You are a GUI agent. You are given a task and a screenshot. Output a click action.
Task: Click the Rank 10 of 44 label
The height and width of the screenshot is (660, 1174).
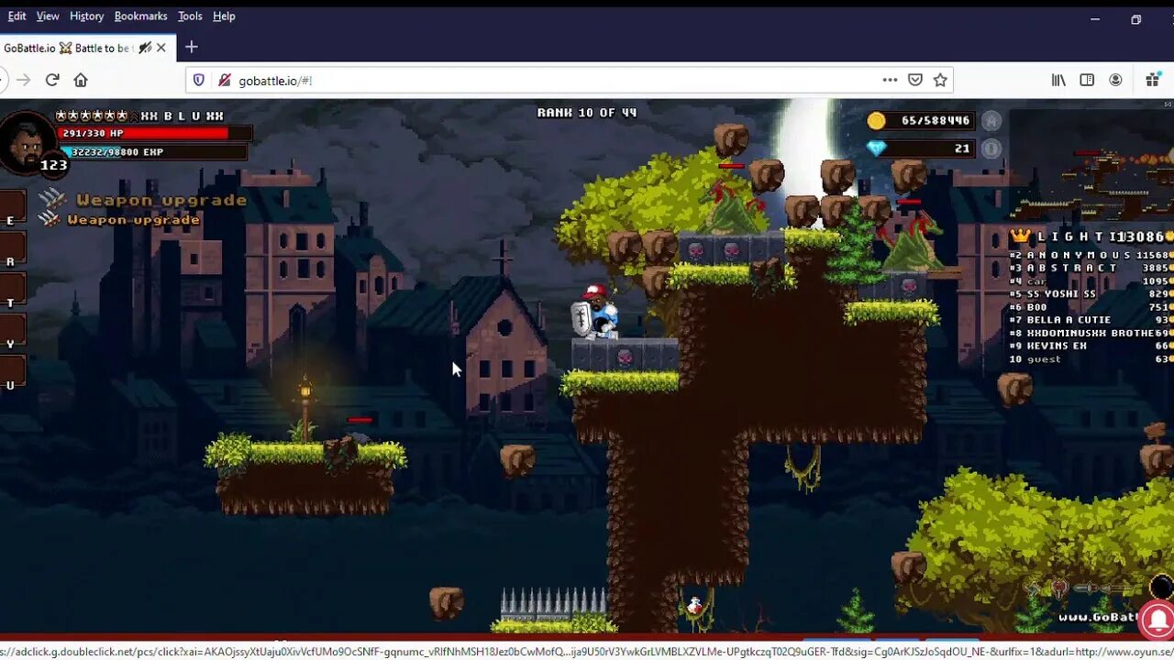(586, 113)
